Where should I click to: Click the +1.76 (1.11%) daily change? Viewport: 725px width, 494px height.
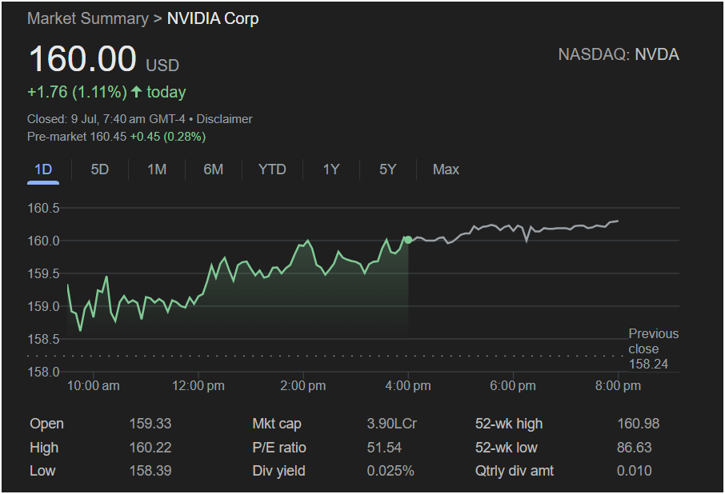point(77,92)
